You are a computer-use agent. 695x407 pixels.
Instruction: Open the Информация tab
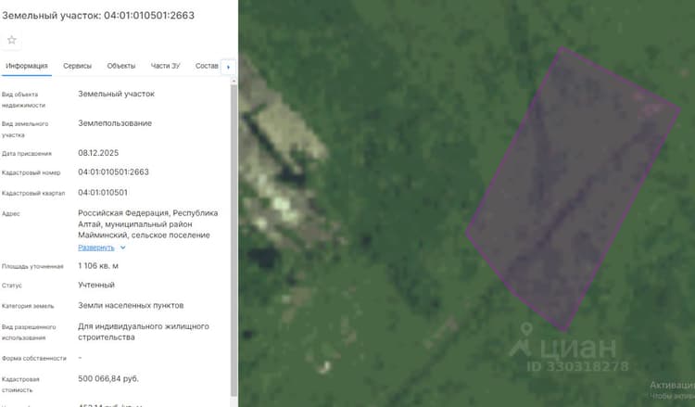click(x=27, y=66)
